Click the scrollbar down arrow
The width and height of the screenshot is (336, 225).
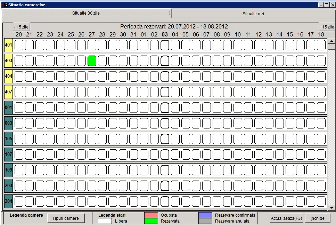[x=331, y=207]
